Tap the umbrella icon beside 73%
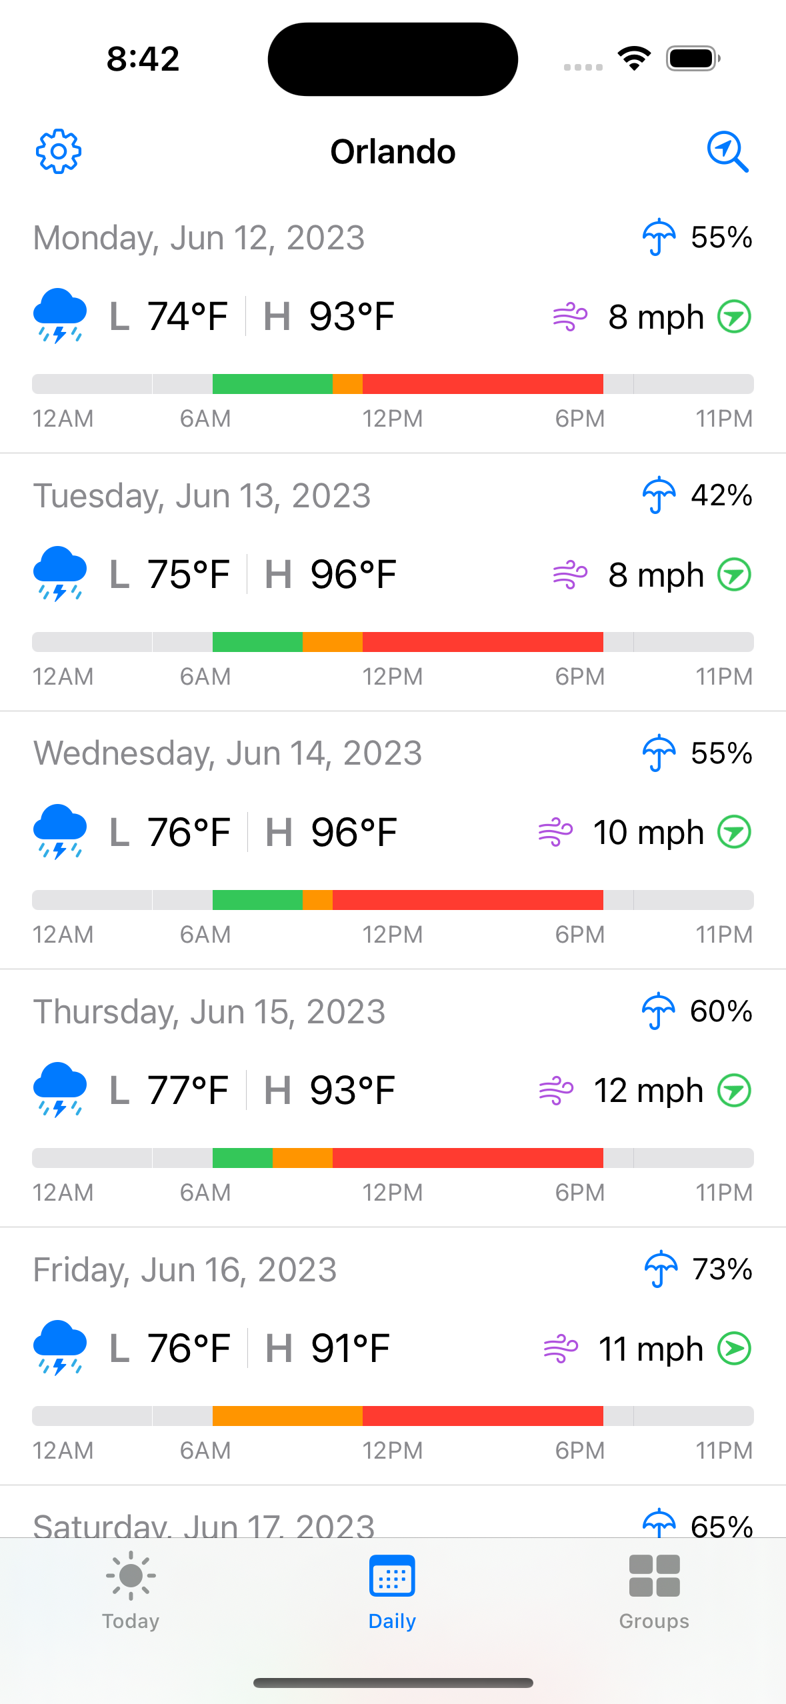Viewport: 786px width, 1704px height. 661,1269
